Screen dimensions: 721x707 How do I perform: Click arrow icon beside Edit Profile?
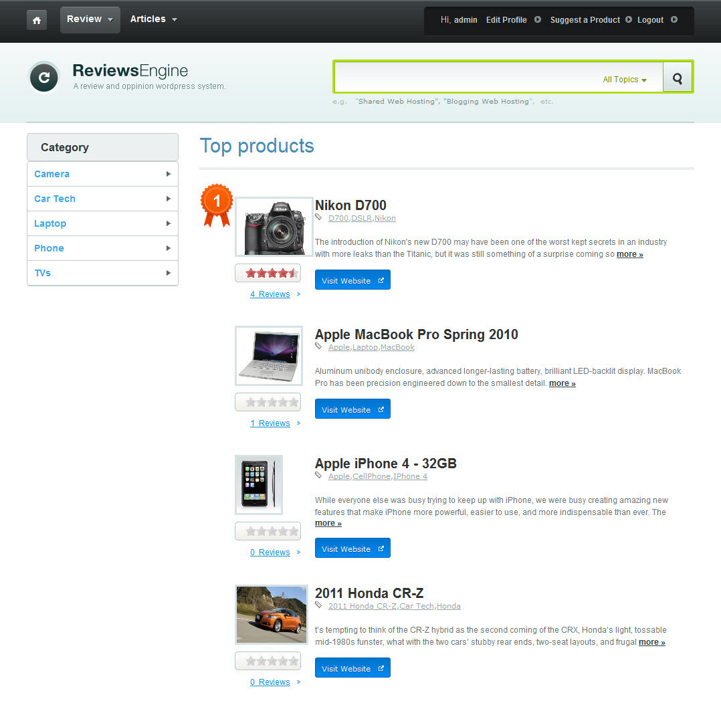(x=538, y=20)
